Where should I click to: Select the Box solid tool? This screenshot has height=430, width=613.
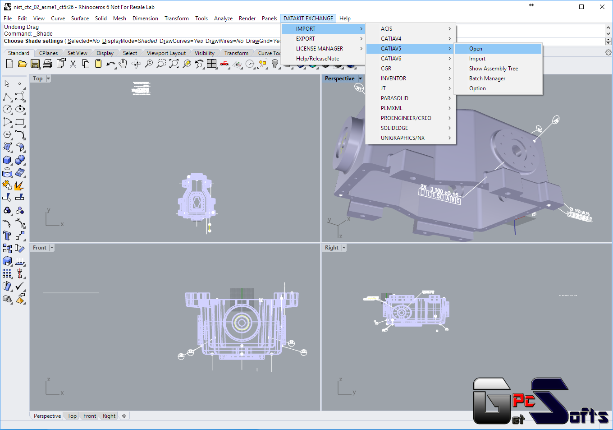click(x=7, y=160)
